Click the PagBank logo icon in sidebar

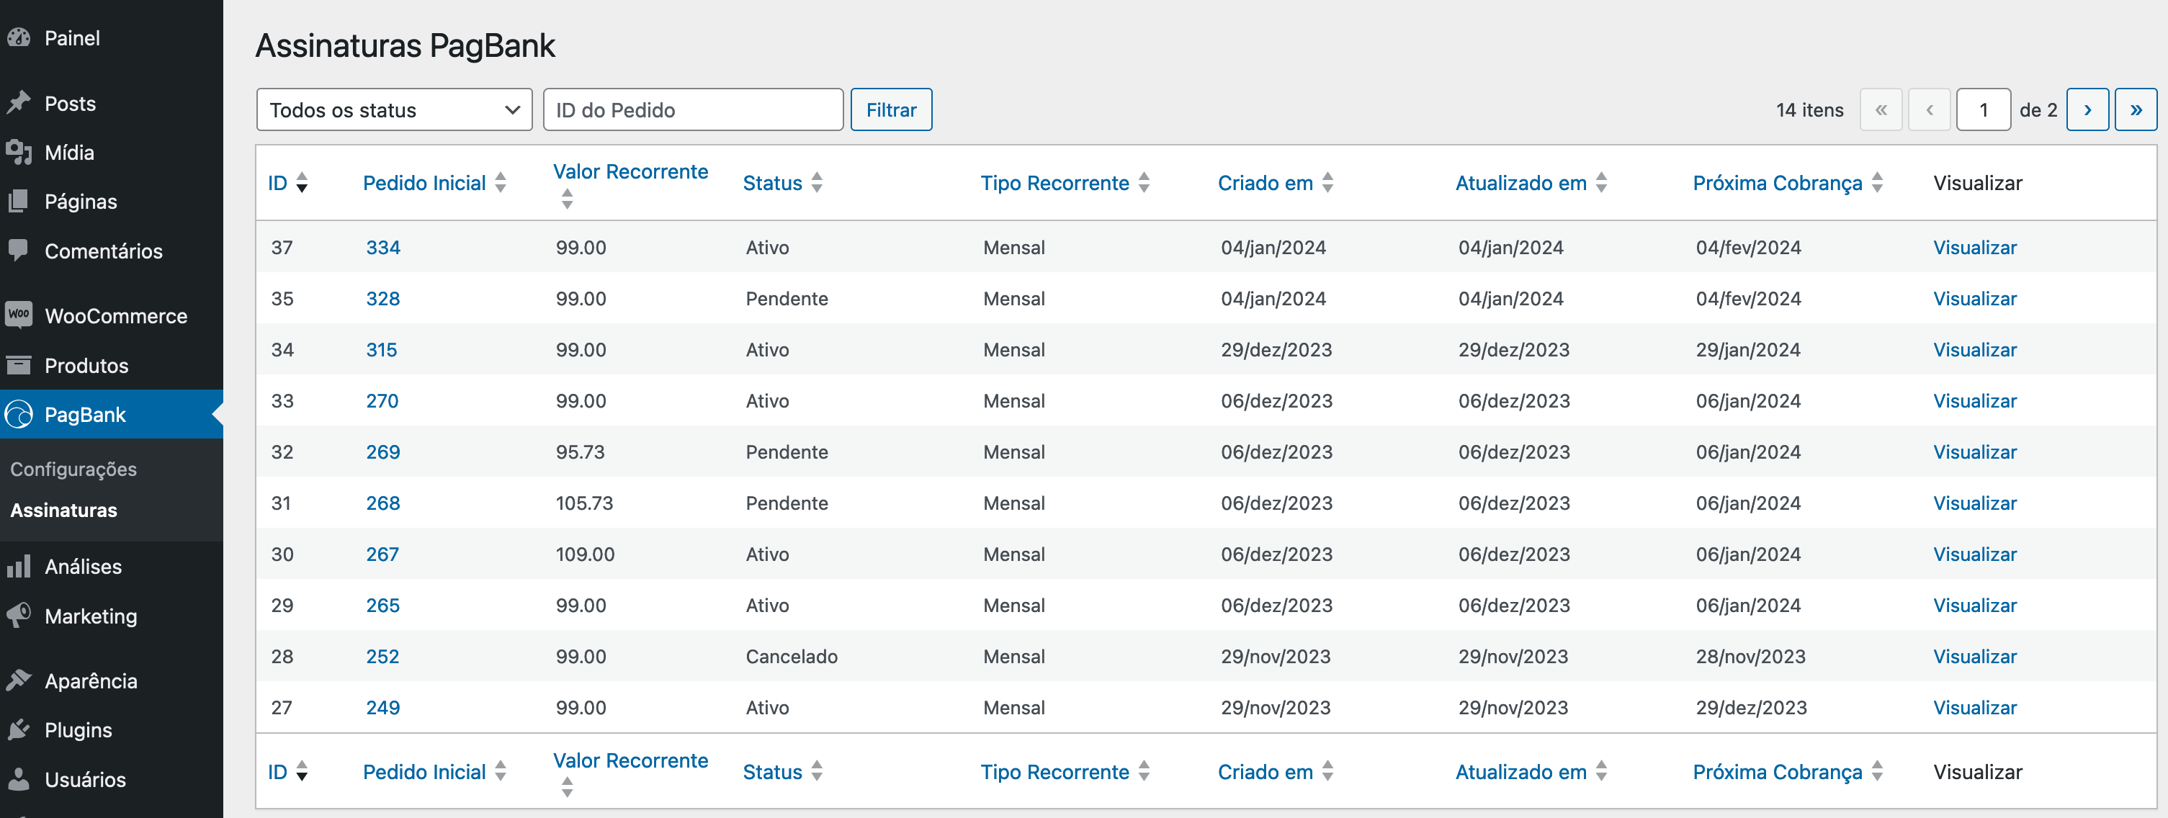click(x=19, y=414)
